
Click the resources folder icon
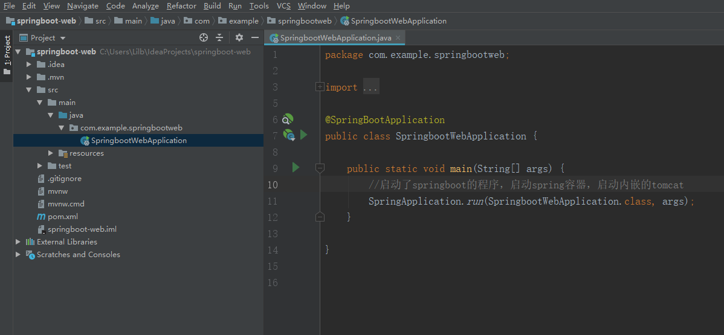(63, 153)
